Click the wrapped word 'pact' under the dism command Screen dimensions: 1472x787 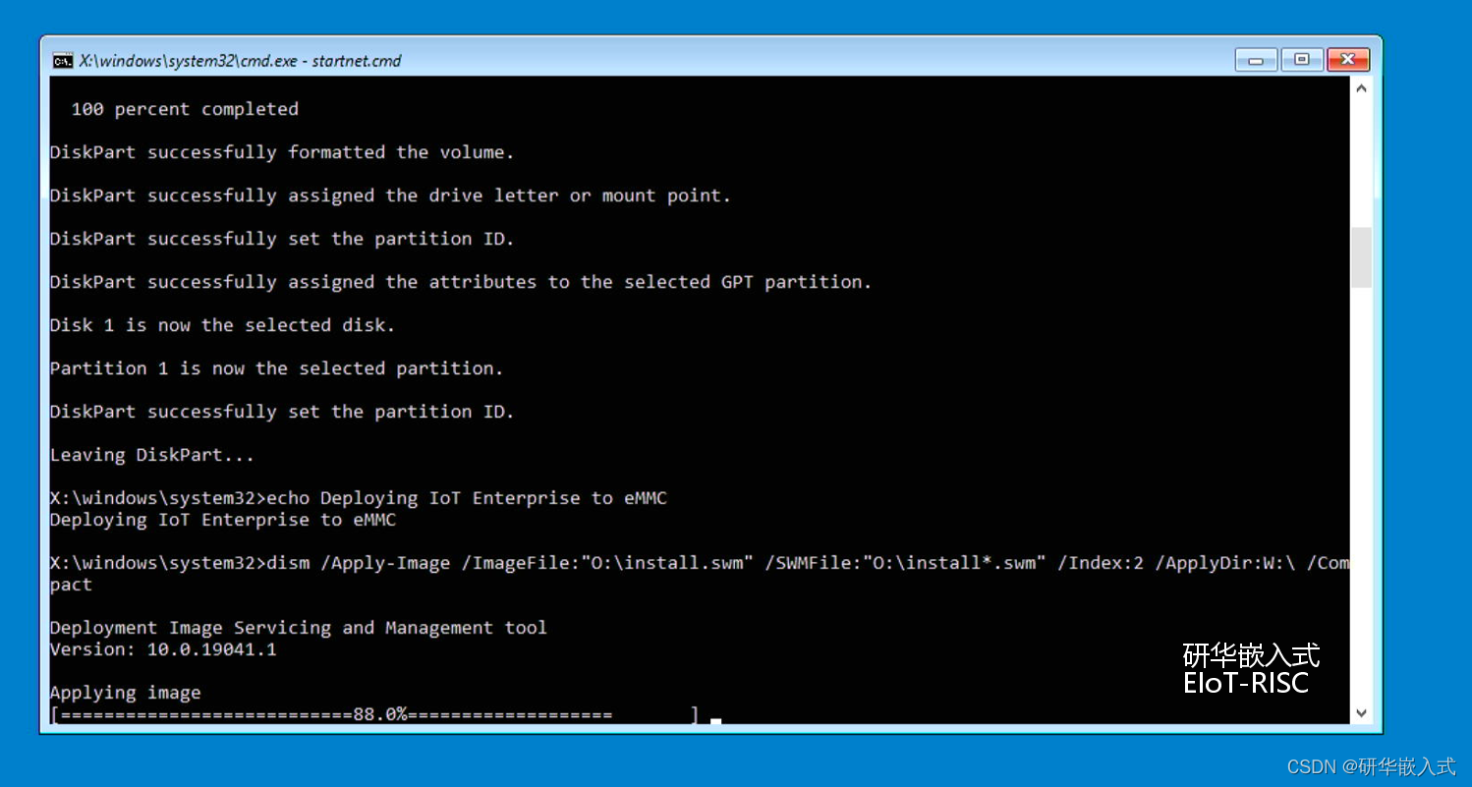pos(71,585)
